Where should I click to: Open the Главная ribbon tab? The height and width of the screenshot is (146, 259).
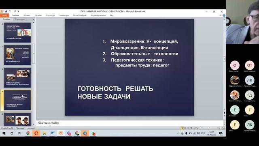[15, 15]
